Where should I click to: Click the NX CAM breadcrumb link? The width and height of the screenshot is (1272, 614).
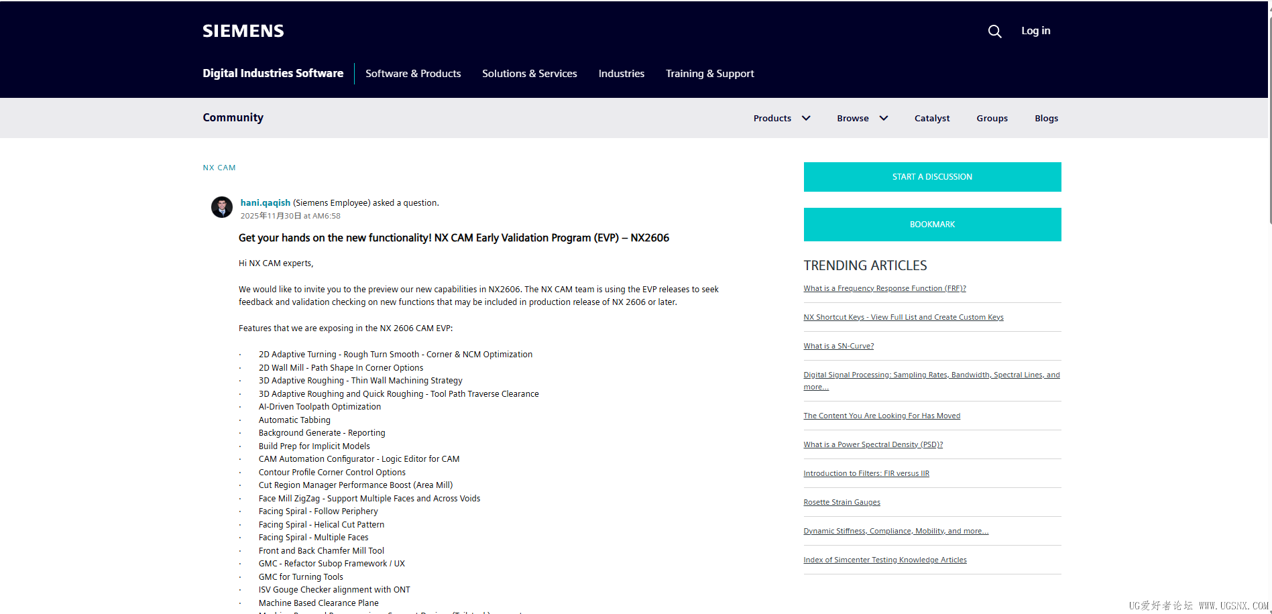click(x=219, y=168)
